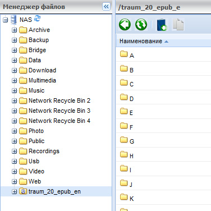Expand the Archive folder node
This screenshot has width=211, height=211.
tap(14, 30)
